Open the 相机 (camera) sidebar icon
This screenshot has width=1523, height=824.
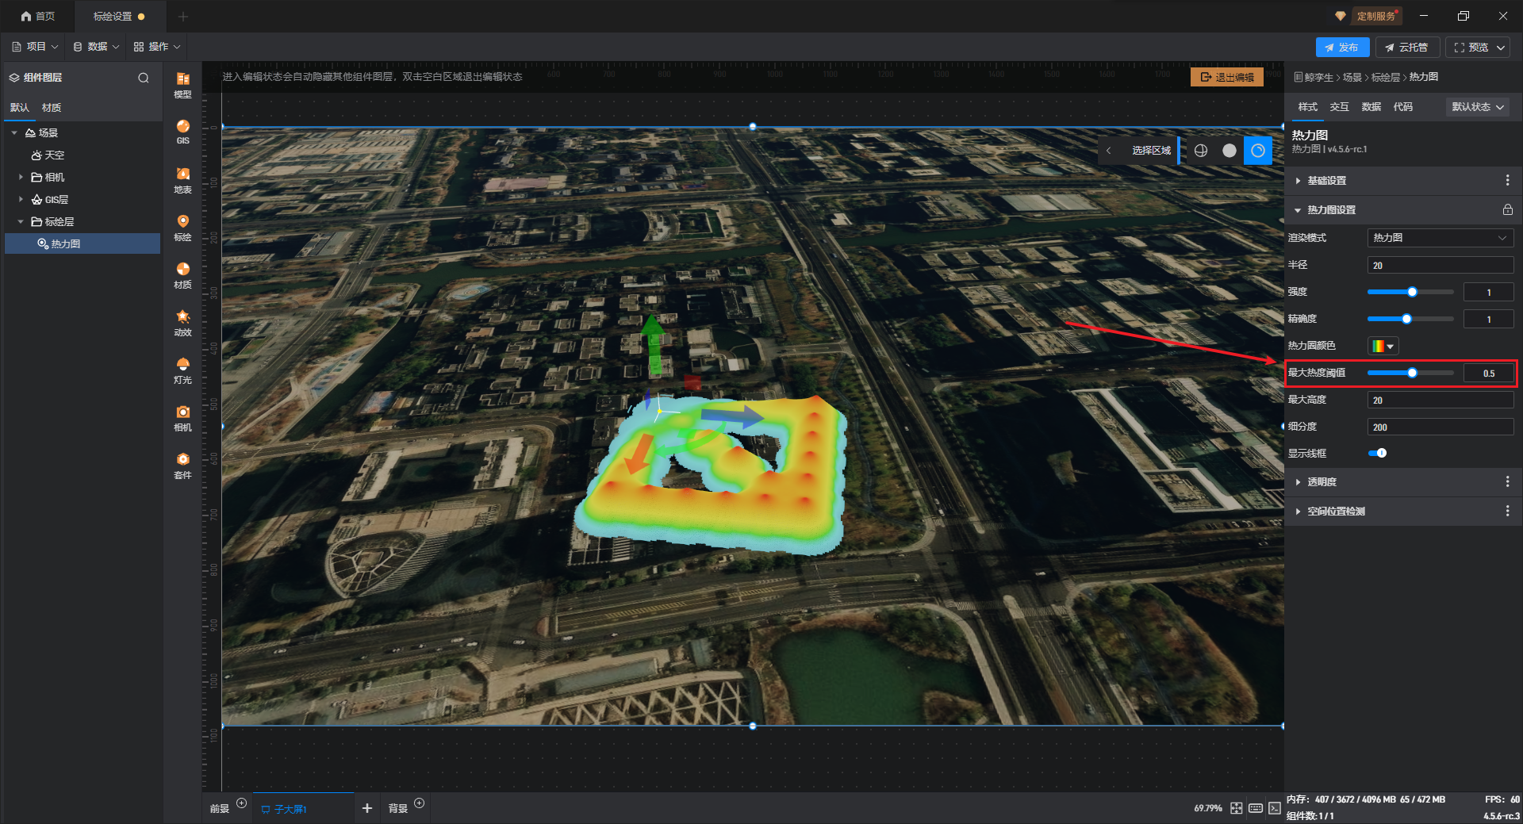[x=182, y=418]
